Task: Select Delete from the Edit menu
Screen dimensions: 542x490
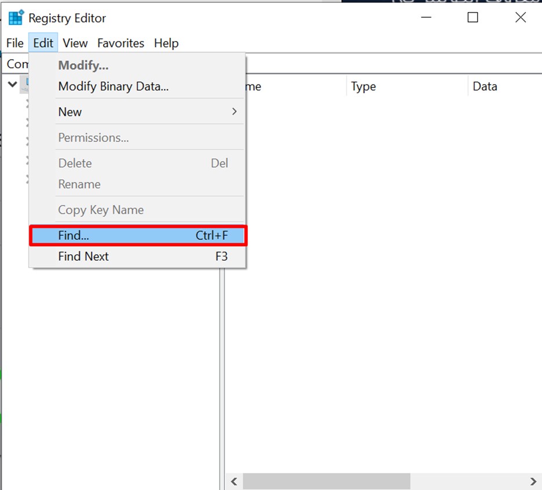Action: point(75,163)
